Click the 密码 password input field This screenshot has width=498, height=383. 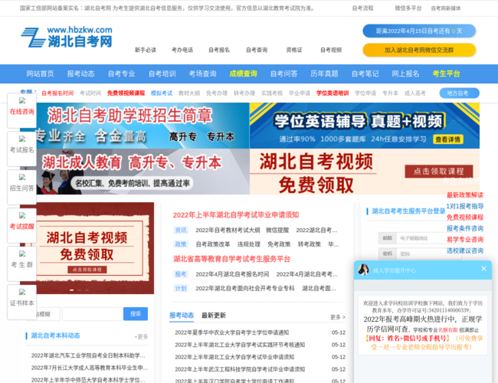coord(429,254)
